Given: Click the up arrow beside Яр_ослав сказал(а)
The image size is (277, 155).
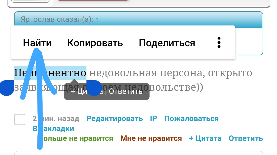Looking at the screenshot, I should 97,20.
